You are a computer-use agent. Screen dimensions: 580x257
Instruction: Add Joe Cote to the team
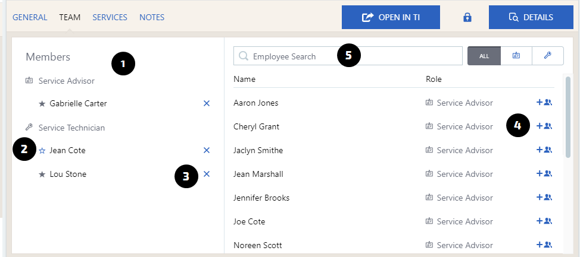[x=544, y=221]
